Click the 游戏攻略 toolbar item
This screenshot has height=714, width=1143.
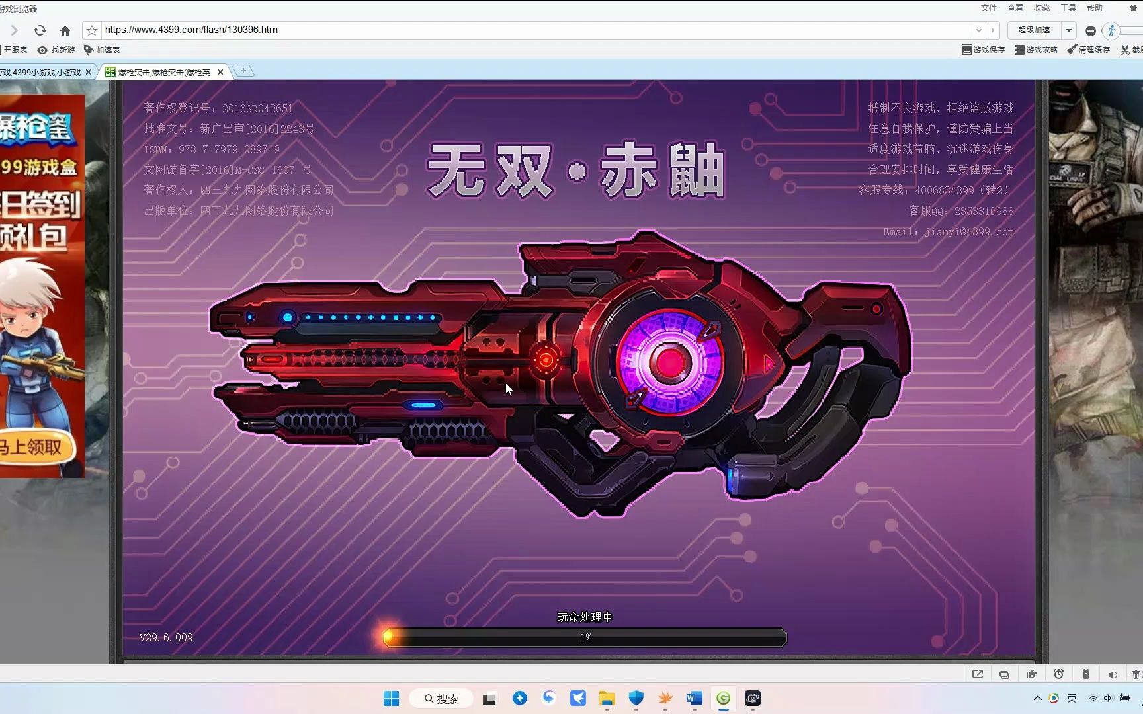[x=1037, y=50]
